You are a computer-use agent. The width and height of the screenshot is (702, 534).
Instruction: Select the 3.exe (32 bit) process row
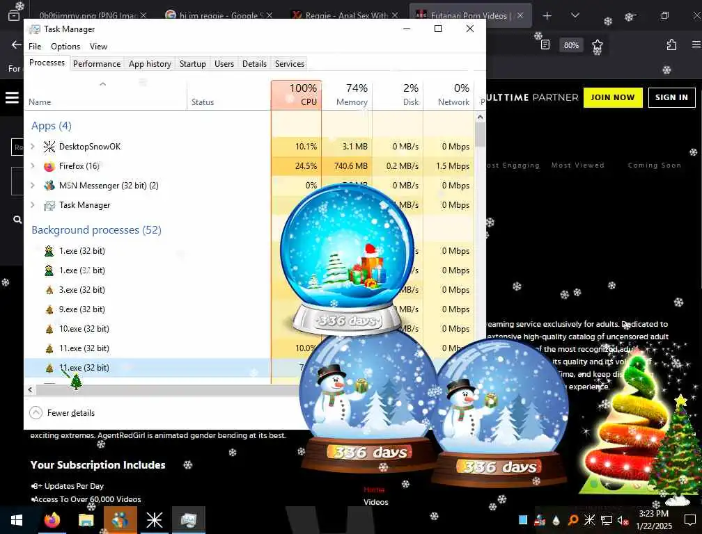(x=148, y=289)
